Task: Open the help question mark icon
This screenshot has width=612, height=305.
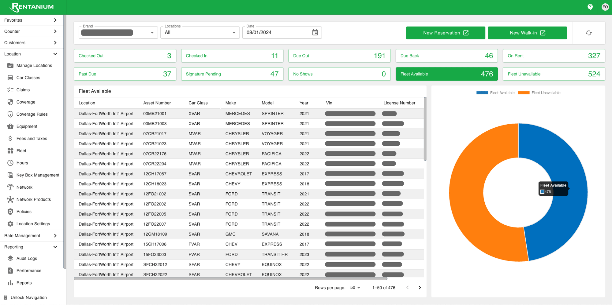Action: 590,7
